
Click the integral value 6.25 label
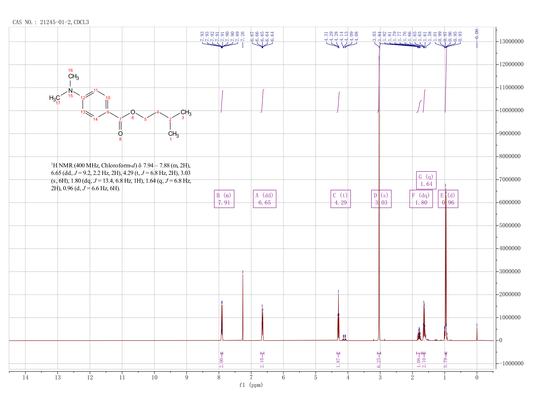coord(379,362)
